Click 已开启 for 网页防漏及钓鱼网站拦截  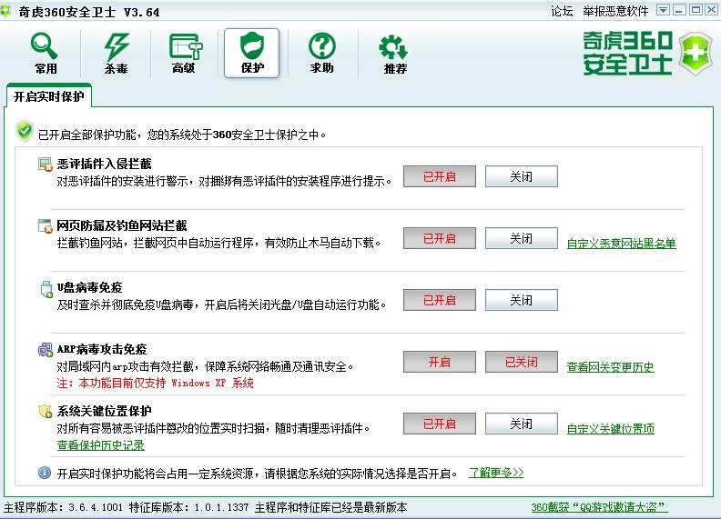point(440,238)
